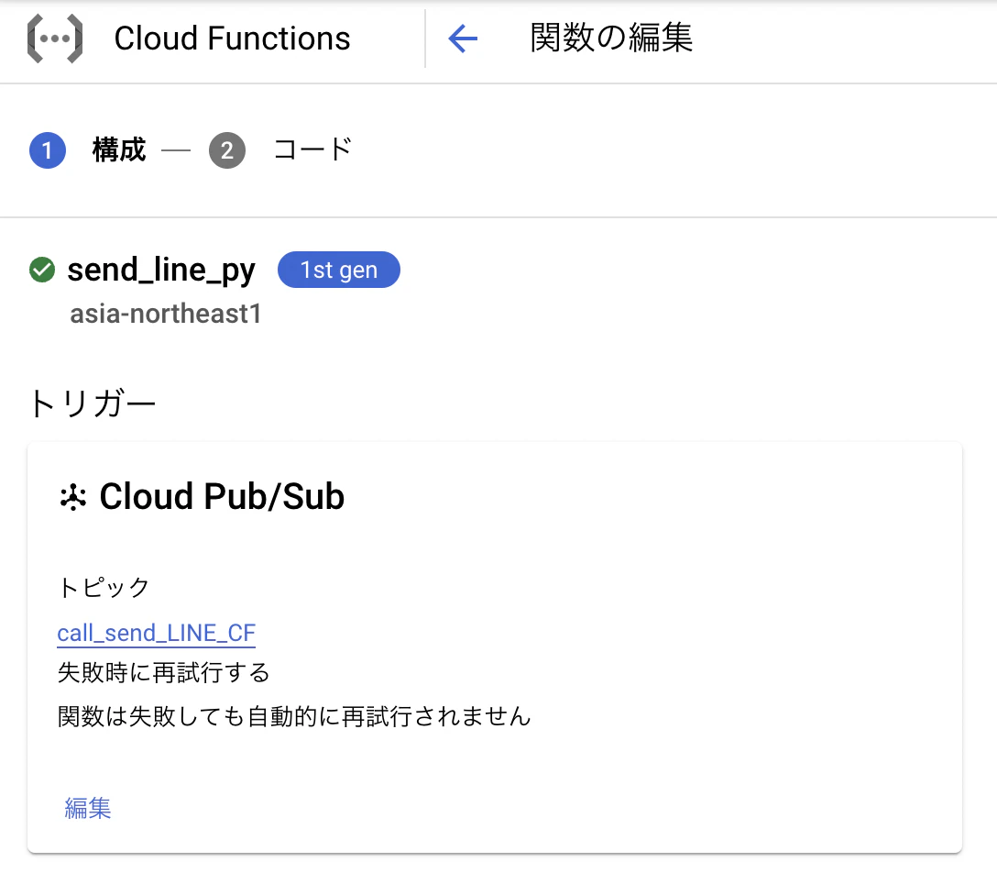
Task: Click the 1st gen badge
Action: point(339,270)
